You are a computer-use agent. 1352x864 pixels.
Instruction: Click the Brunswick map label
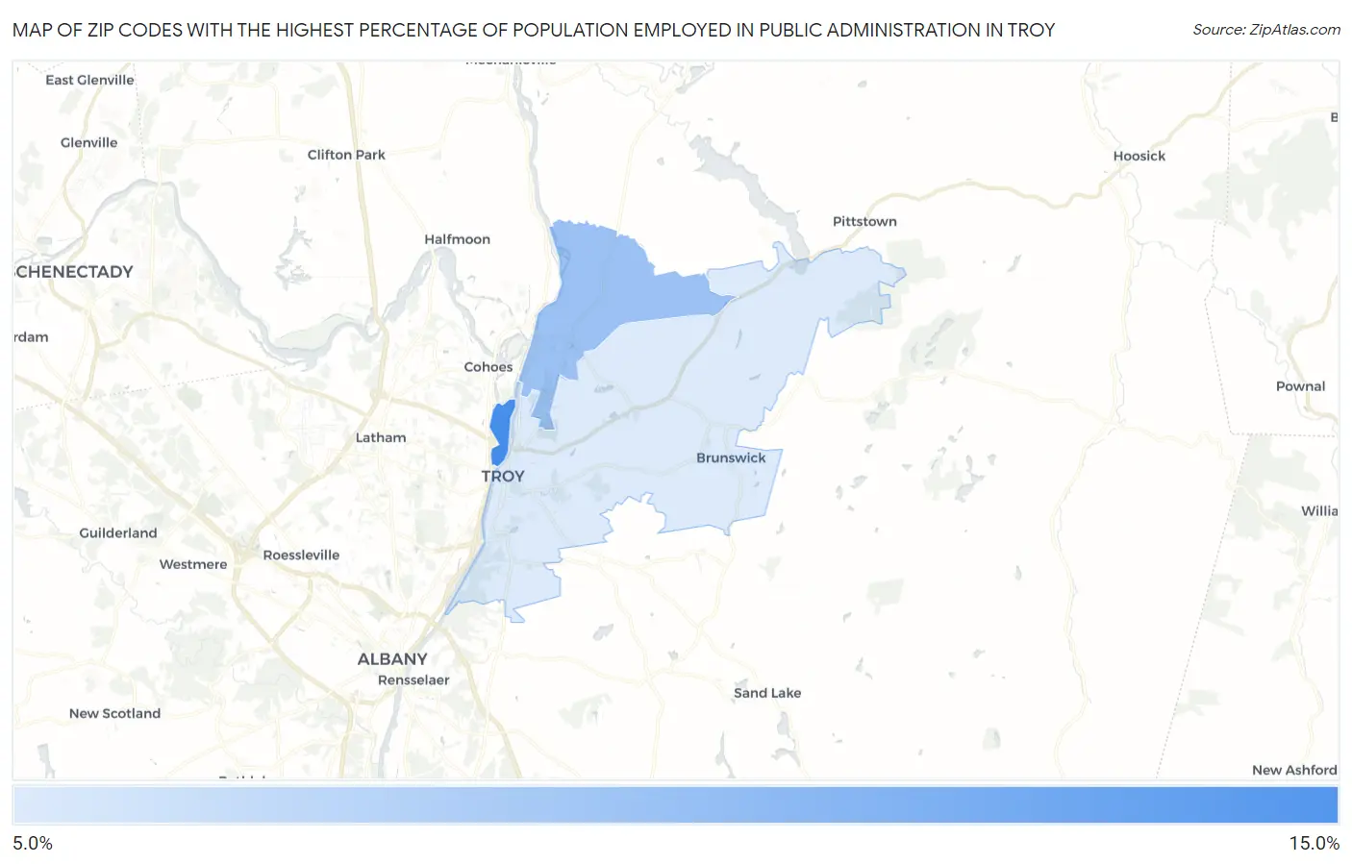coord(731,457)
